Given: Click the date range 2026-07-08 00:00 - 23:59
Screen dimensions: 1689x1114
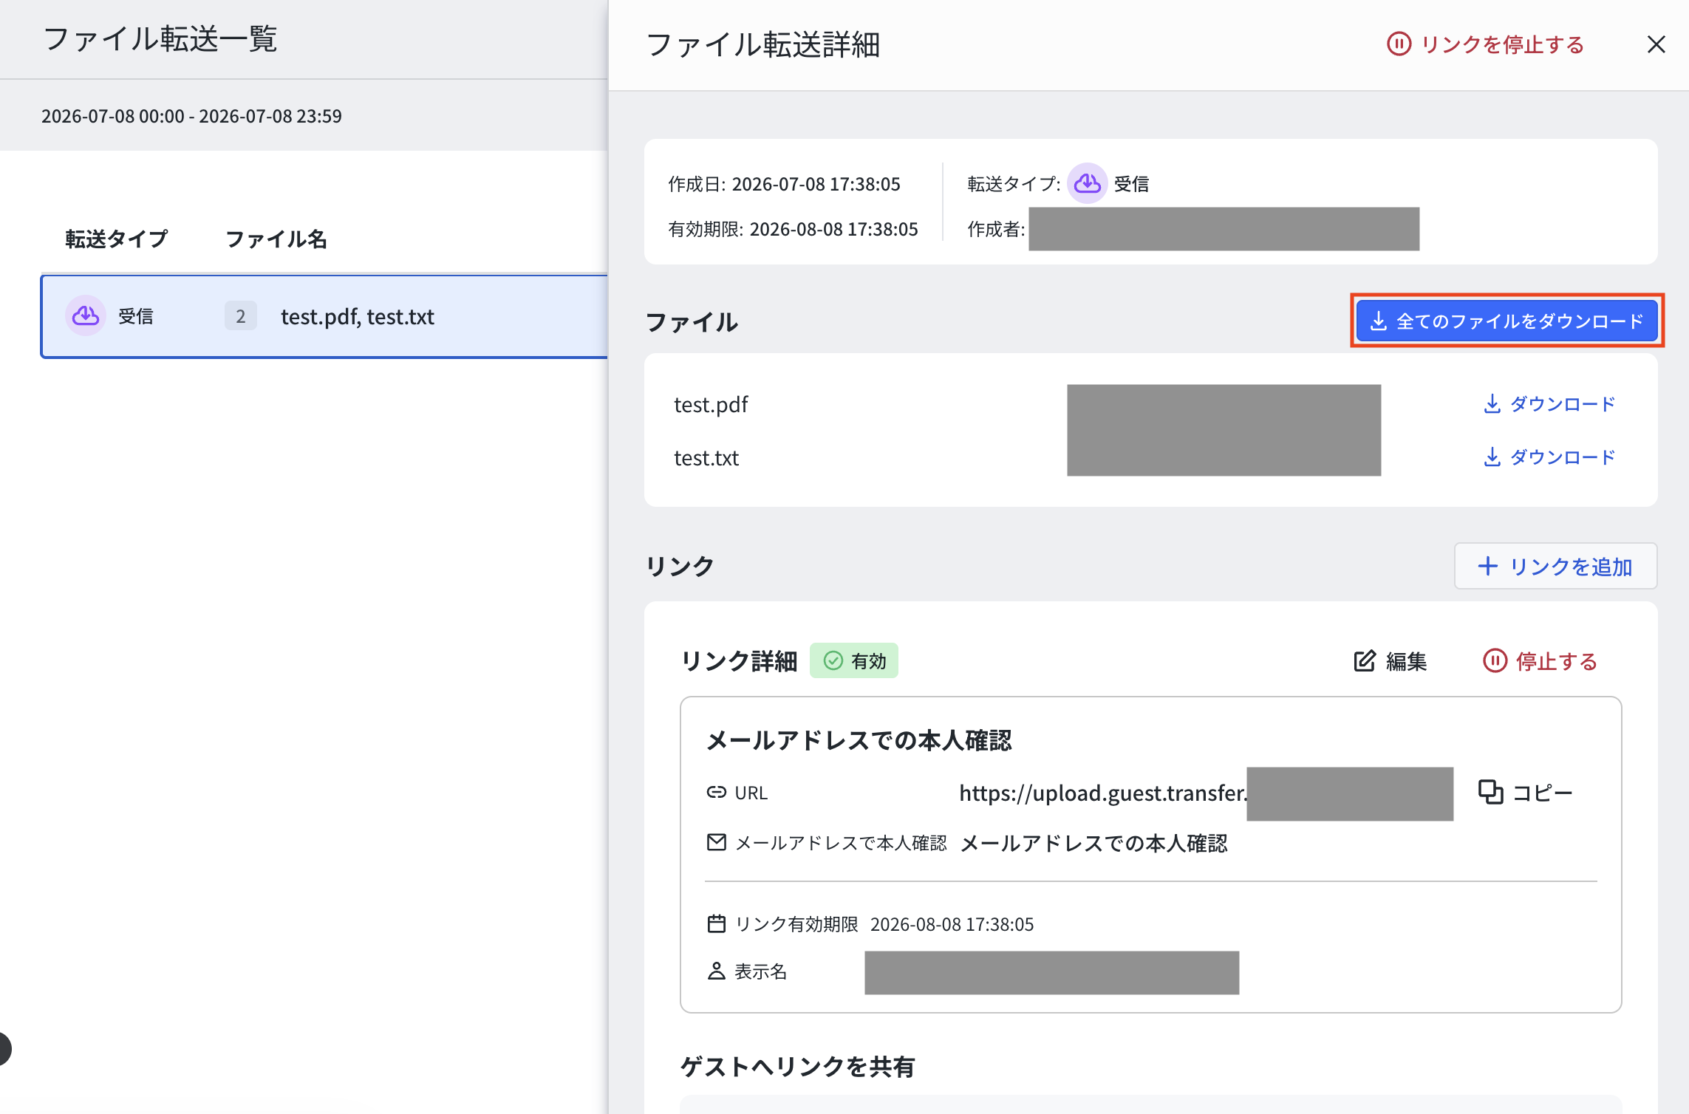Looking at the screenshot, I should click(x=191, y=116).
